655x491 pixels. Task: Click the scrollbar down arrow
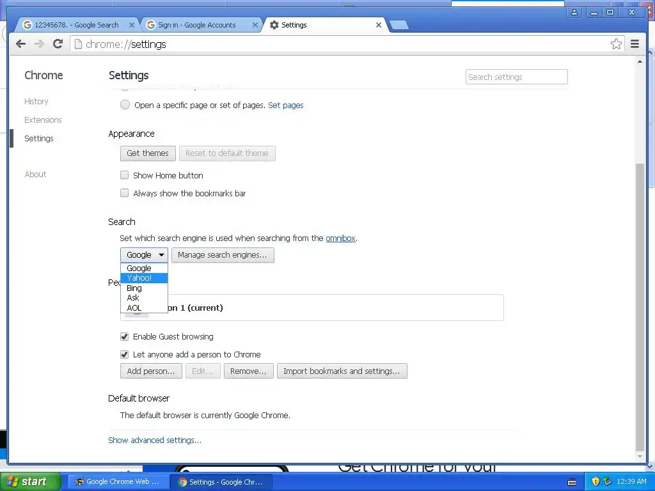coord(640,456)
